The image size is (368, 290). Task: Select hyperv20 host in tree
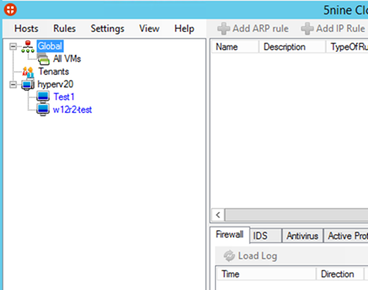55,84
